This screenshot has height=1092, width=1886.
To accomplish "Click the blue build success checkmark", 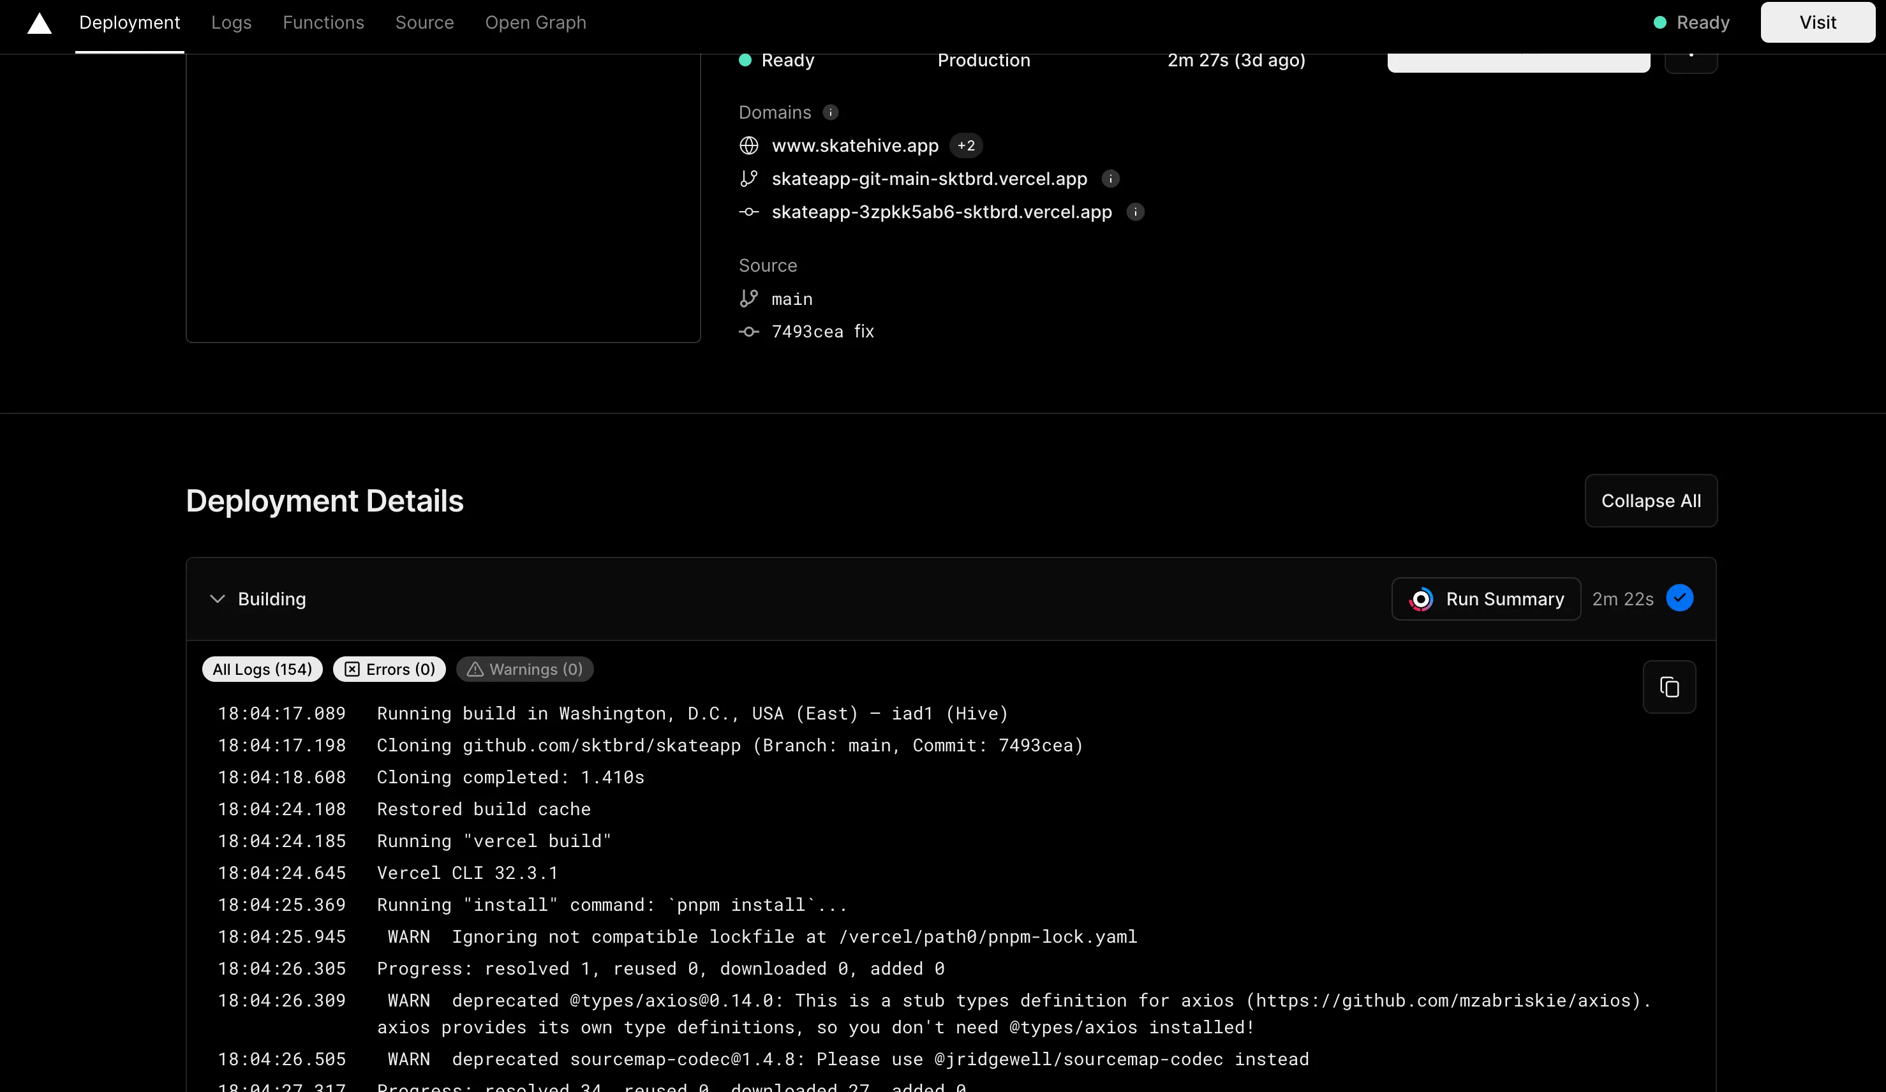I will 1679,598.
